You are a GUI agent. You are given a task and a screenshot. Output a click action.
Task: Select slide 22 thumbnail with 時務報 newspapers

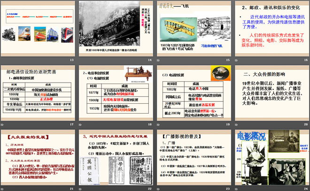pos(116,157)
